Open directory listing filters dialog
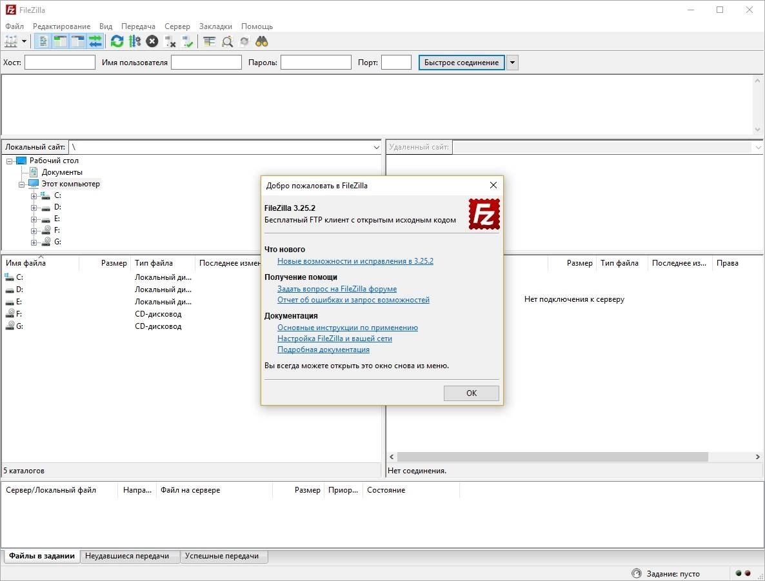 pyautogui.click(x=209, y=41)
